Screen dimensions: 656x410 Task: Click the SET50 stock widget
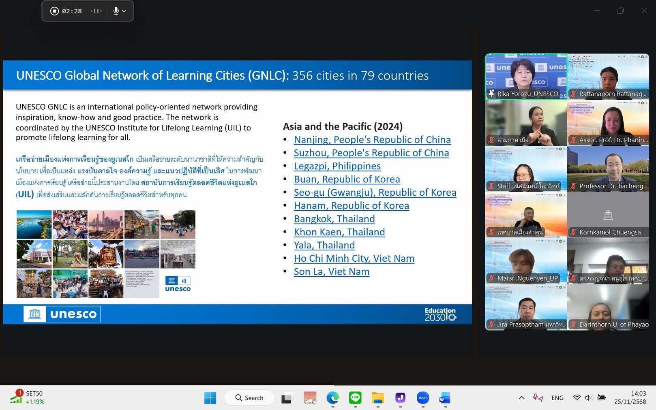point(28,397)
